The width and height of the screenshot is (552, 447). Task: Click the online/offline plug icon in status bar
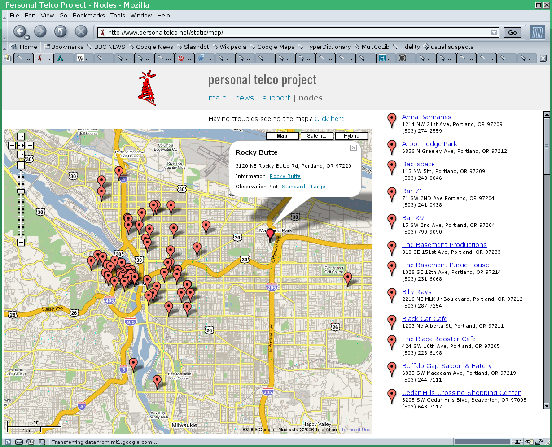(517, 442)
